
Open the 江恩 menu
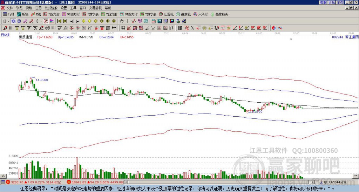(x=39, y=8)
